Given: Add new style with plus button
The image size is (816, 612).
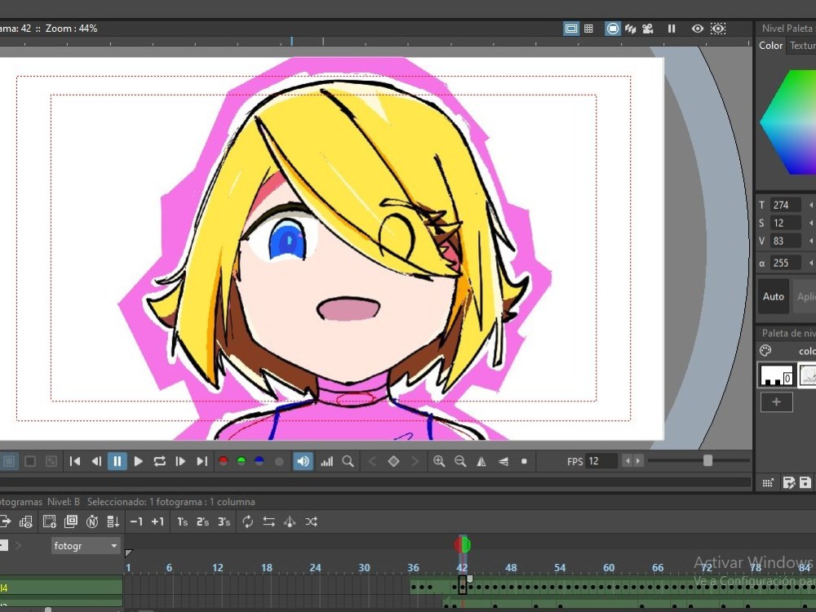Looking at the screenshot, I should pos(777,402).
